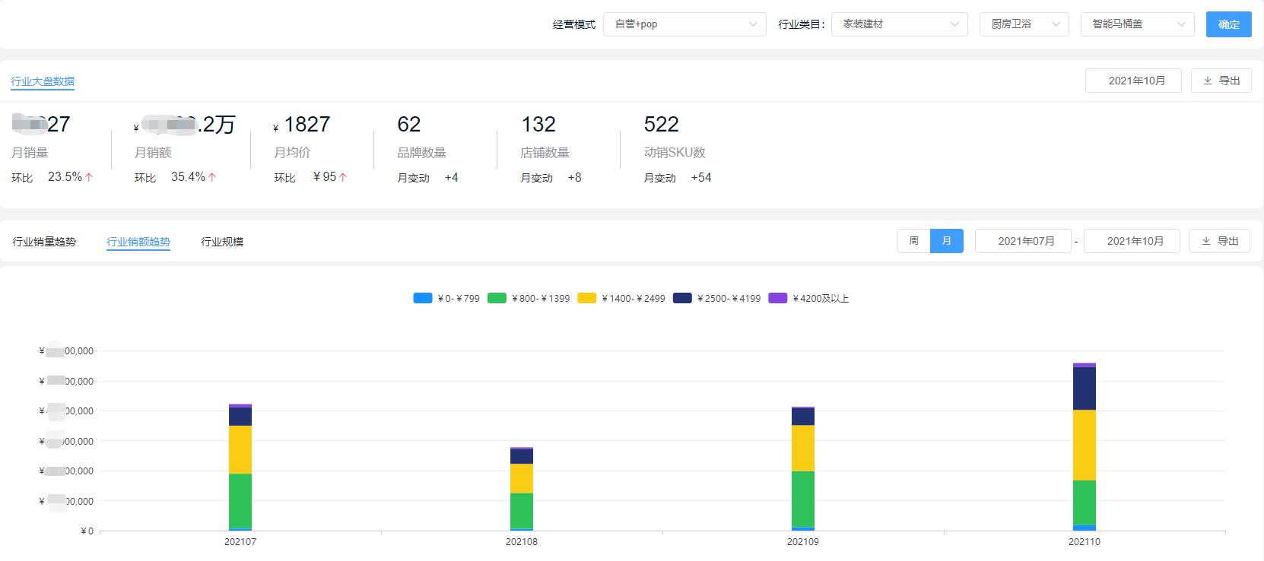Switch to the 行业销额趋势 tab
This screenshot has width=1264, height=561.
point(138,242)
